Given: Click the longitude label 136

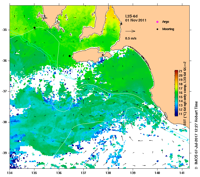Looking at the screenshot, I should click(59, 173).
